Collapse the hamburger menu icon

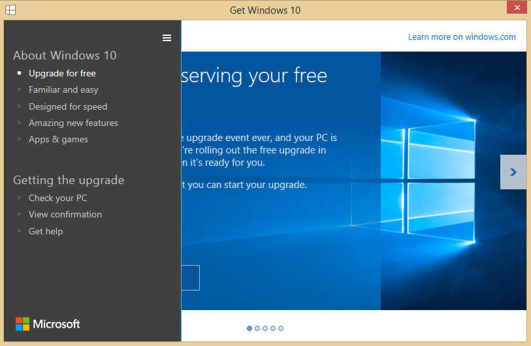167,38
